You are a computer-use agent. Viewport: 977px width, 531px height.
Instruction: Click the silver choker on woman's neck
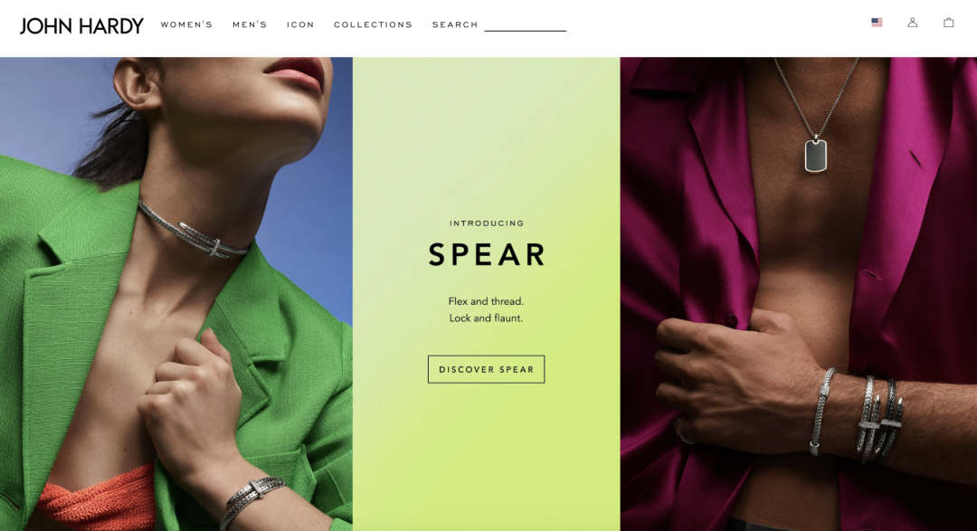coord(192,231)
